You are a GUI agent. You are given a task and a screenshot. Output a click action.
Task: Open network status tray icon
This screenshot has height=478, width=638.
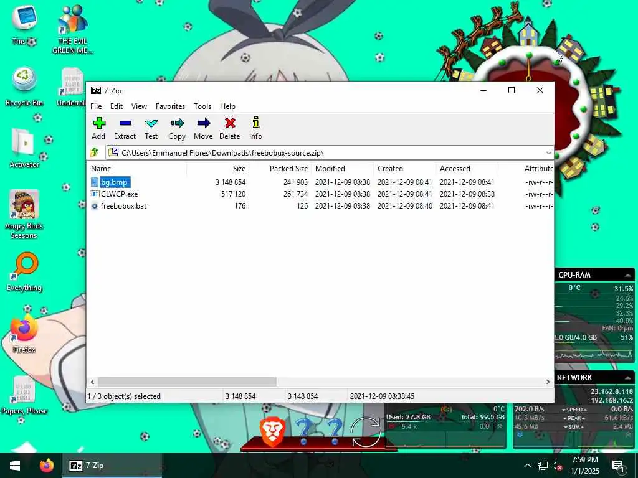(x=543, y=466)
